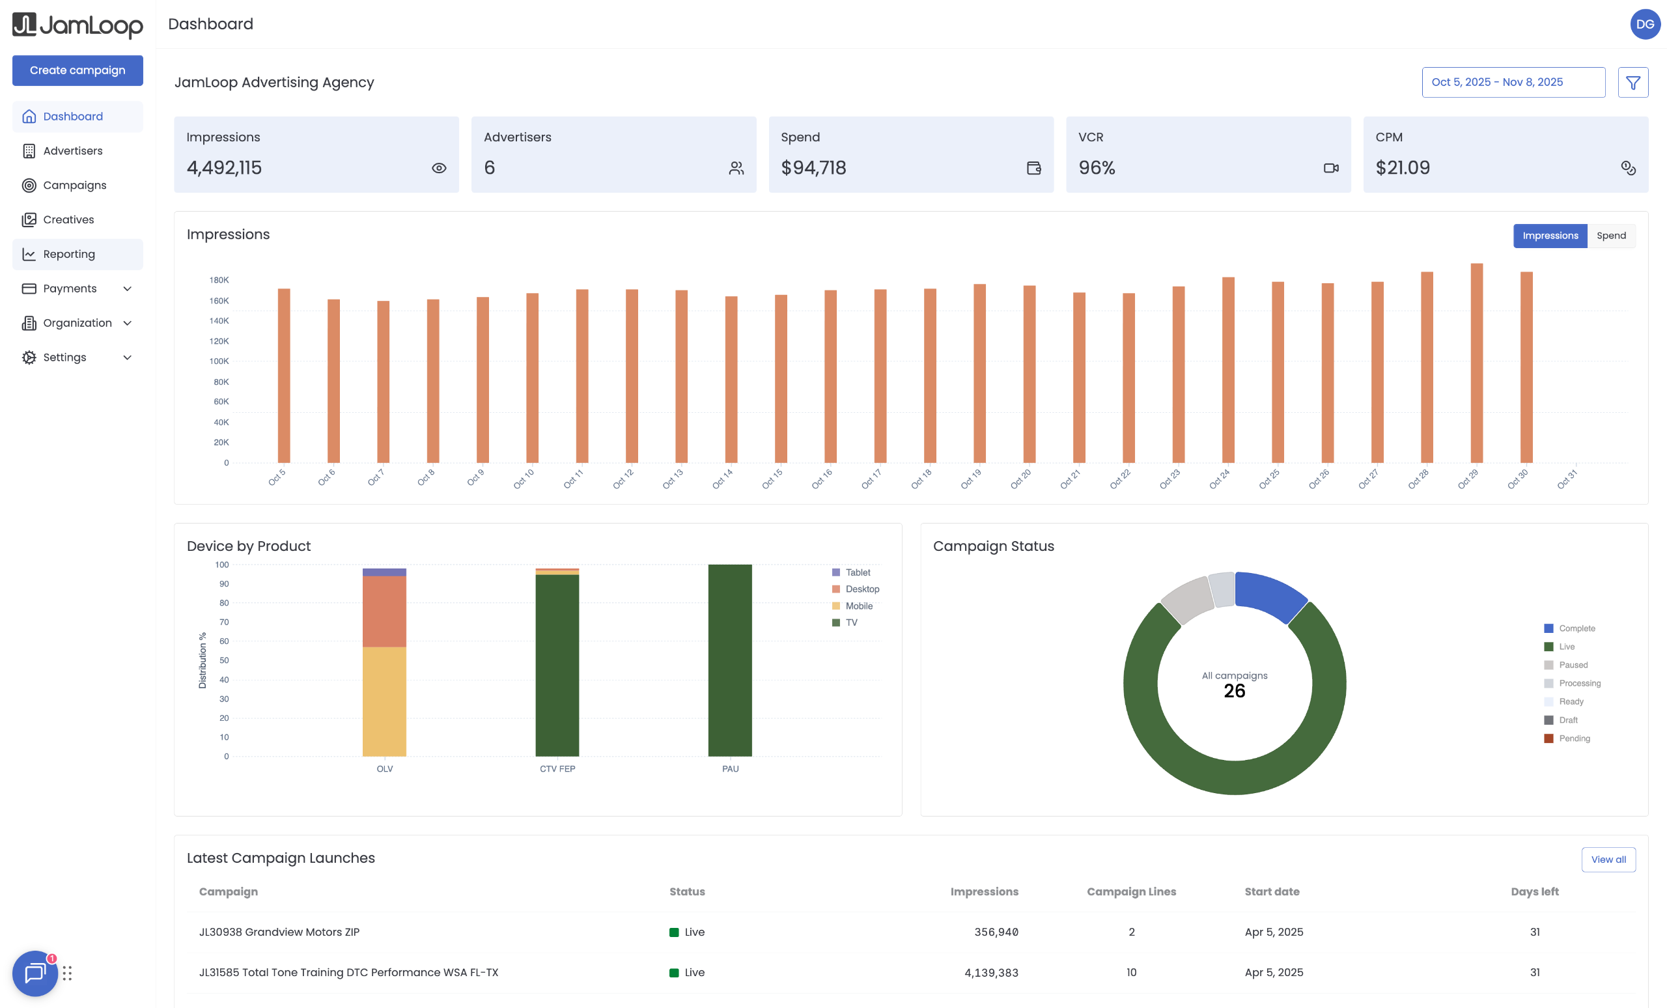Click the drag handle dots beside chat

point(67,973)
